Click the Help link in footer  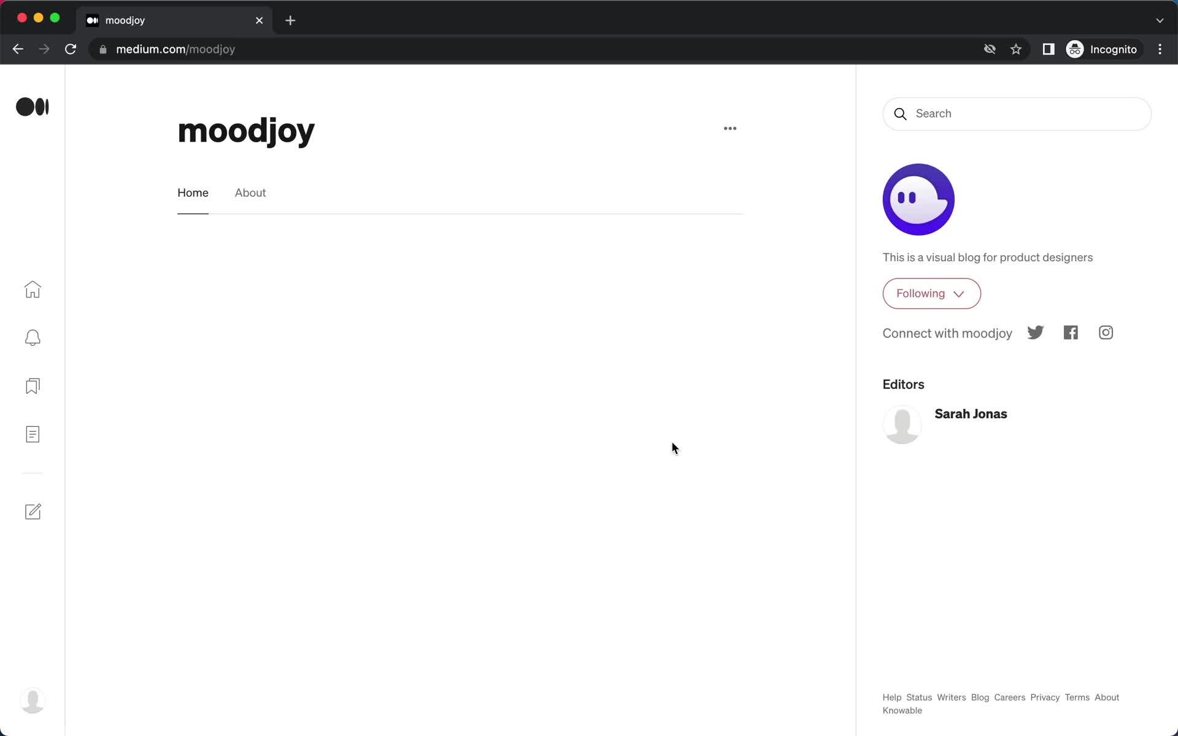coord(892,697)
